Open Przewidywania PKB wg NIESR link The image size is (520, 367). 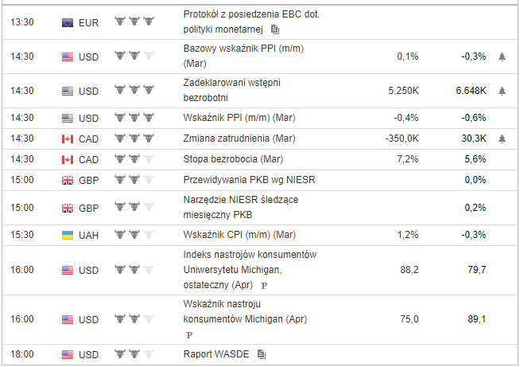[249, 180]
